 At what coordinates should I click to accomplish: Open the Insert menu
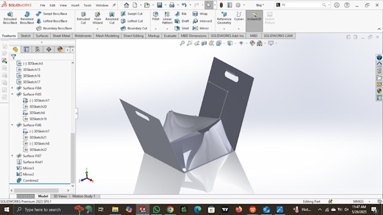tap(75, 5)
